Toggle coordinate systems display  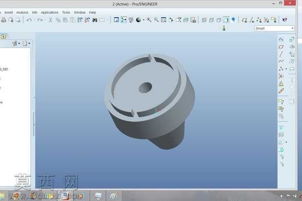click(x=266, y=20)
